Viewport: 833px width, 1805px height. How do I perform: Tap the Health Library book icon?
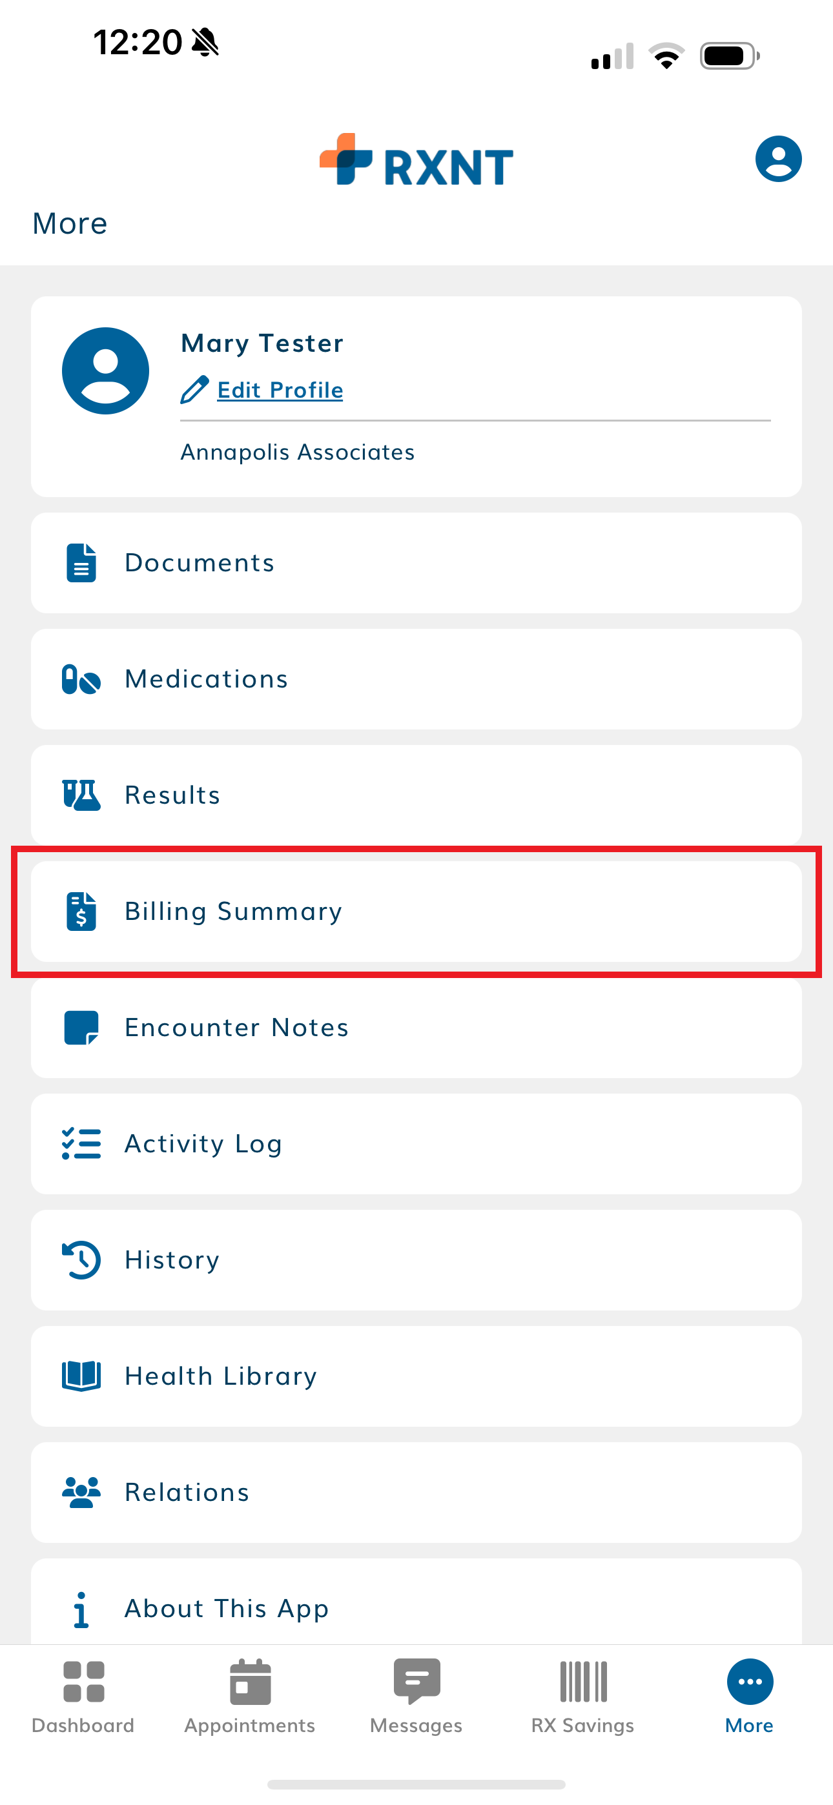click(81, 1376)
